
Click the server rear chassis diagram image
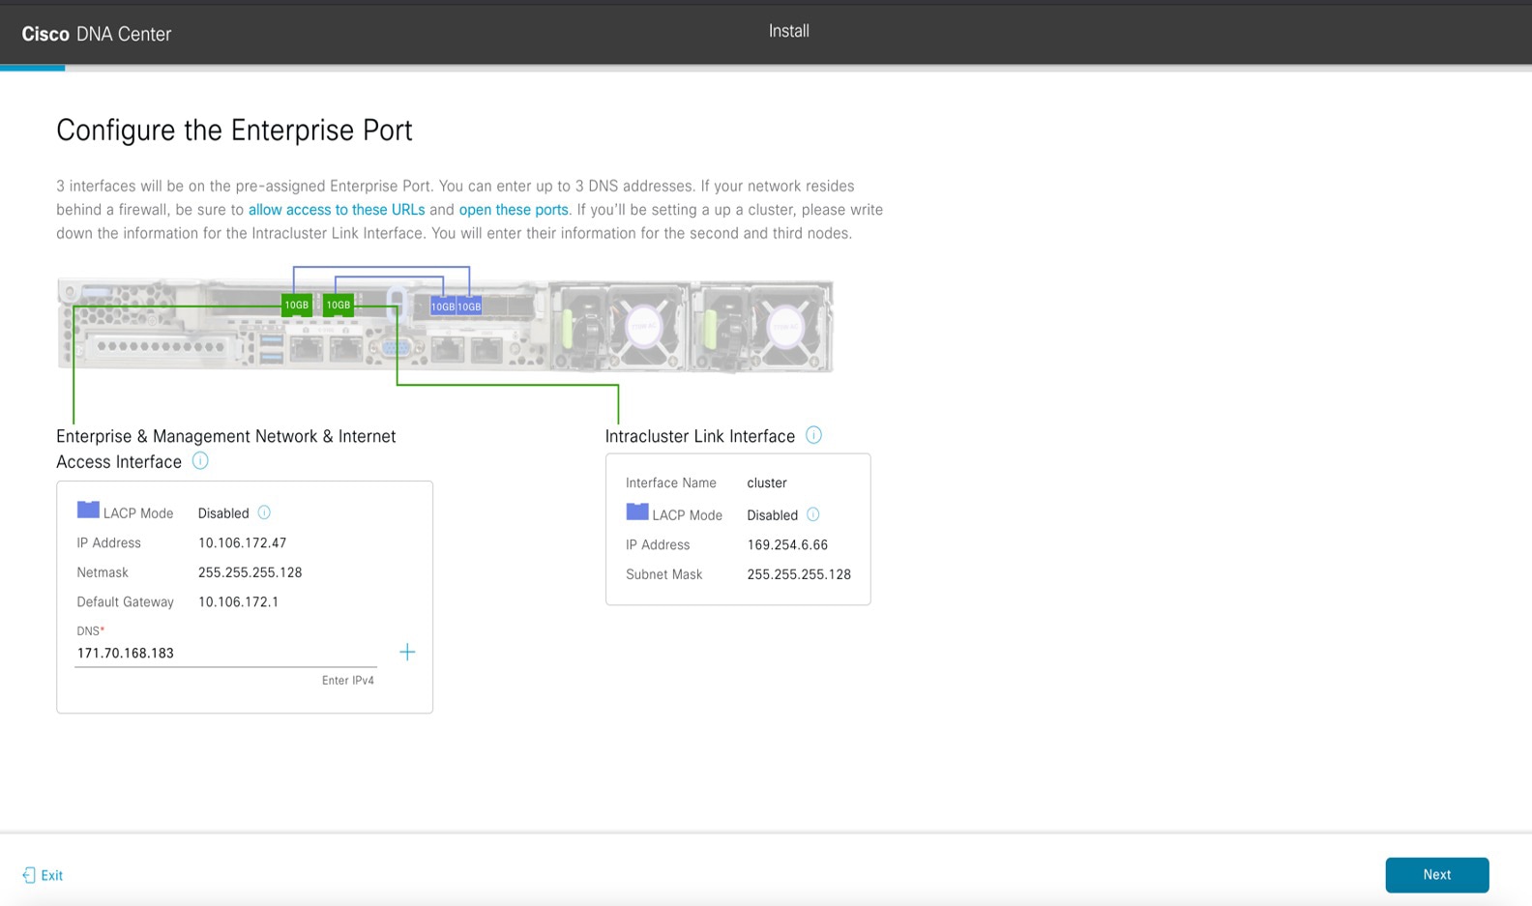coord(445,325)
